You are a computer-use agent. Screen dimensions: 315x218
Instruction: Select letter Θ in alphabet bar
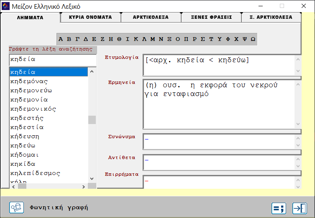[x=119, y=39]
